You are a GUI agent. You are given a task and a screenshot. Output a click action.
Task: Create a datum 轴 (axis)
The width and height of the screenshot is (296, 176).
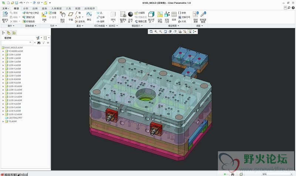(x=78, y=13)
